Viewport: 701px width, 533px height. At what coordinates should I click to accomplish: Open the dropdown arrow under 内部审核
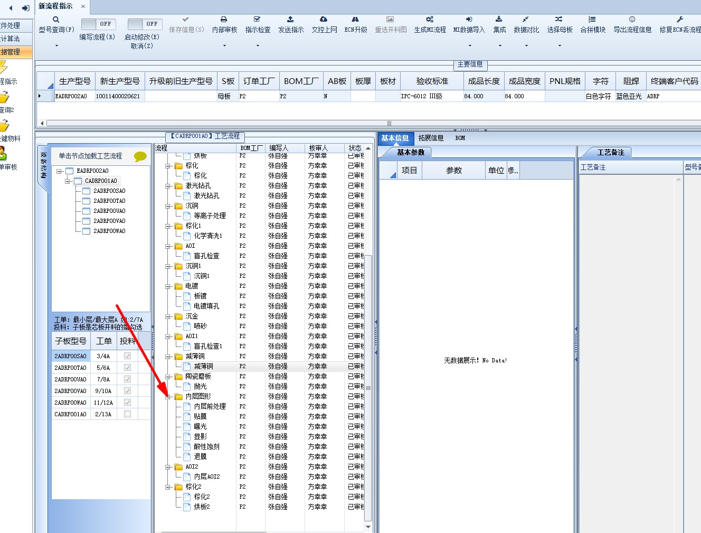point(224,45)
